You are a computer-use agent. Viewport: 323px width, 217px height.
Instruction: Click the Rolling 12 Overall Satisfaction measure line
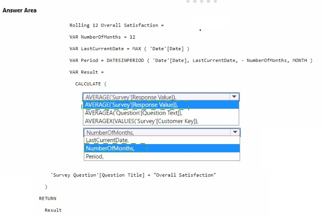[x=117, y=25]
